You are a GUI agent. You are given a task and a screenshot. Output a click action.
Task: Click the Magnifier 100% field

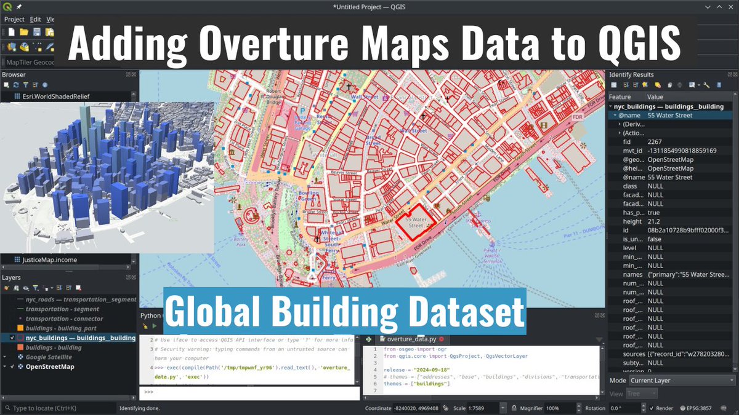(560, 408)
